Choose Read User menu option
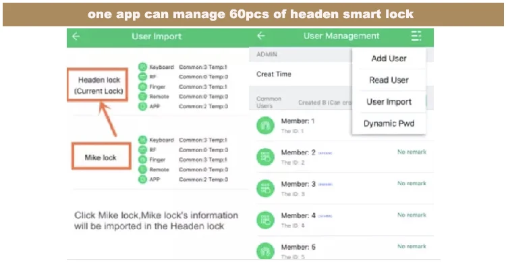This screenshot has width=506, height=270. (x=389, y=80)
